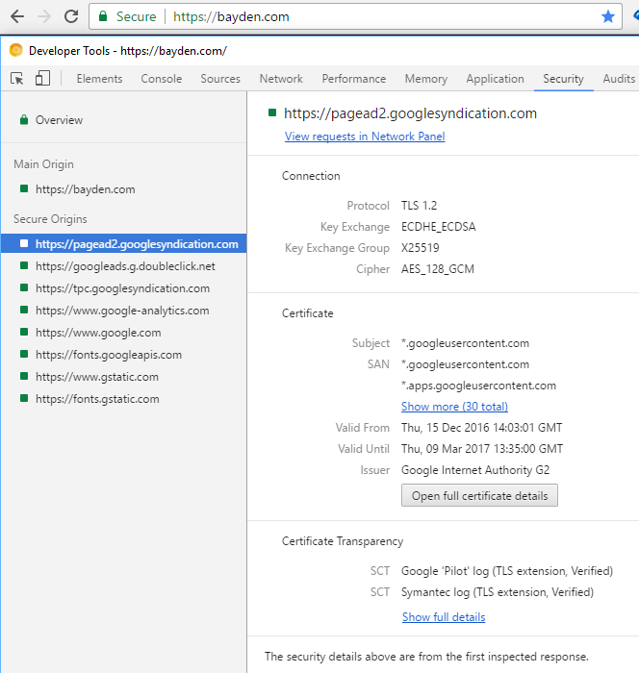
Task: Expand Certificate Transparency with Show full details
Action: (x=443, y=617)
